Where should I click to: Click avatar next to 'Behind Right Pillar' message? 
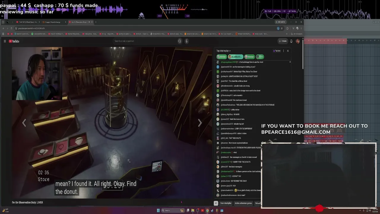218,72
